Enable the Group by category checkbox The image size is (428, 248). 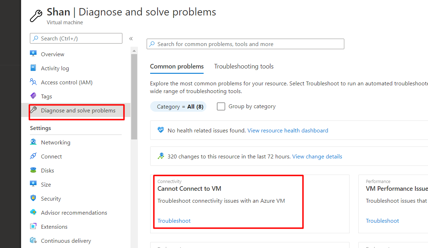[221, 106]
